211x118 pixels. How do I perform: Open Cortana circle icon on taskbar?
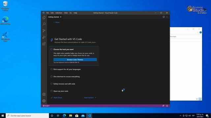[x=52, y=116]
